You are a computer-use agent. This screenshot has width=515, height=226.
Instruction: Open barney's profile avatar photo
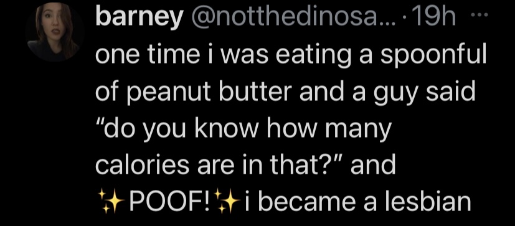(x=54, y=32)
